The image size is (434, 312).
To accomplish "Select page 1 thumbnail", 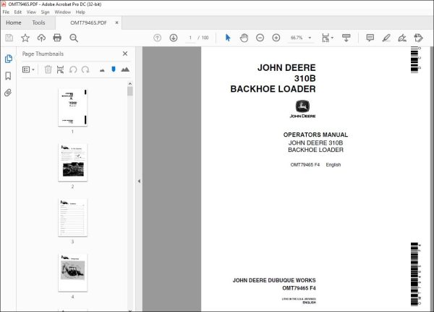I will click(x=73, y=107).
